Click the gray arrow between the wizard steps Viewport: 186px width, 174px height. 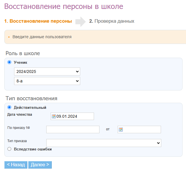80,21
